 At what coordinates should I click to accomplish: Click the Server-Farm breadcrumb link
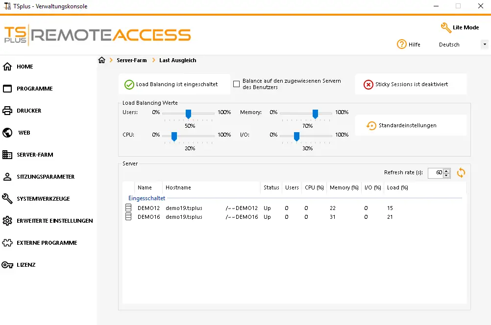click(131, 60)
